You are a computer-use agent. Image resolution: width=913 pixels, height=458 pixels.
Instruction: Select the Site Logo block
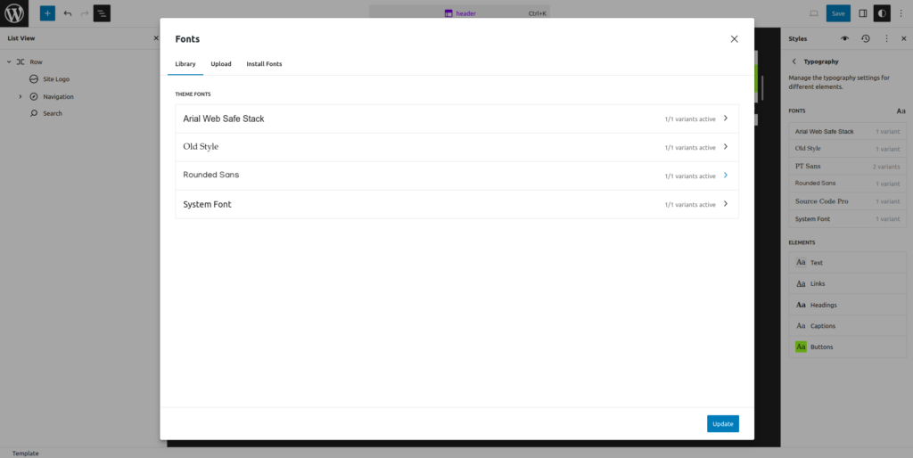(x=56, y=79)
